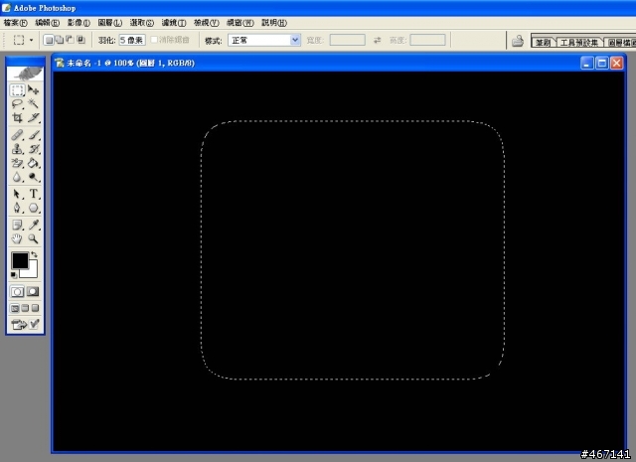
Task: Switch to full screen mode
Action: click(x=36, y=308)
